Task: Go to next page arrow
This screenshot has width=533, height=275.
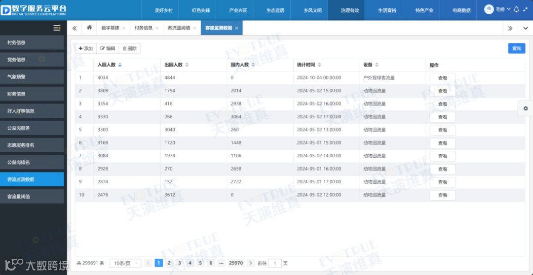Action: coord(251,263)
